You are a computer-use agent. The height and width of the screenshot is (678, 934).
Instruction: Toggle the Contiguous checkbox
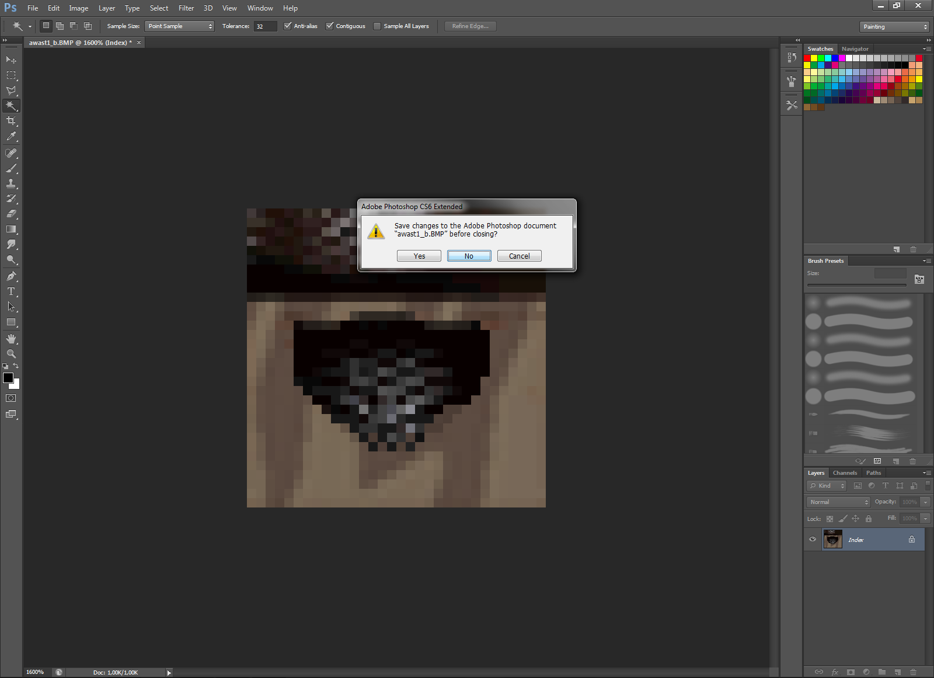pos(329,26)
